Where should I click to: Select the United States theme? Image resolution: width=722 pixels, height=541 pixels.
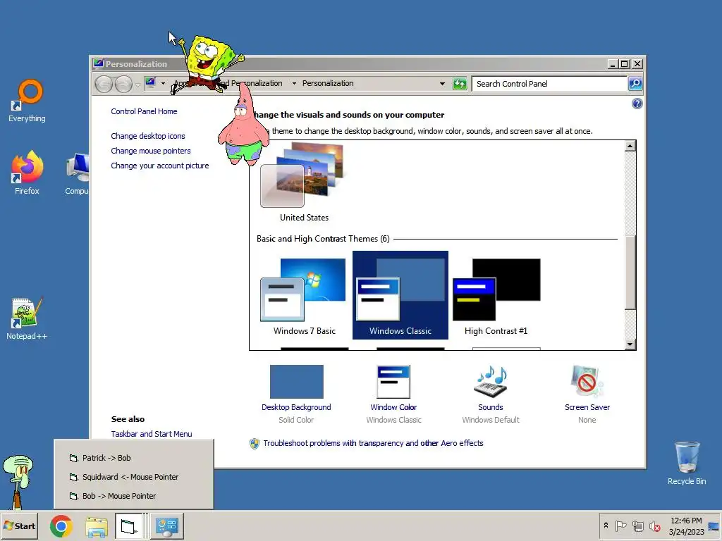304,182
